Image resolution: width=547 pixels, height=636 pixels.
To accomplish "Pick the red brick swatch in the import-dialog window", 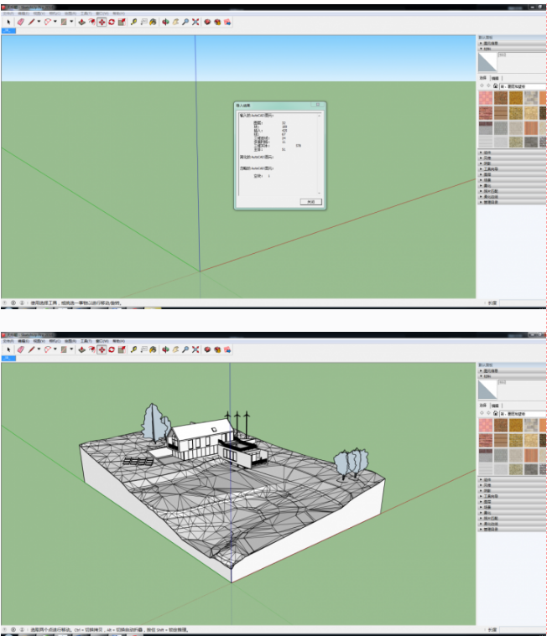I will click(x=486, y=112).
